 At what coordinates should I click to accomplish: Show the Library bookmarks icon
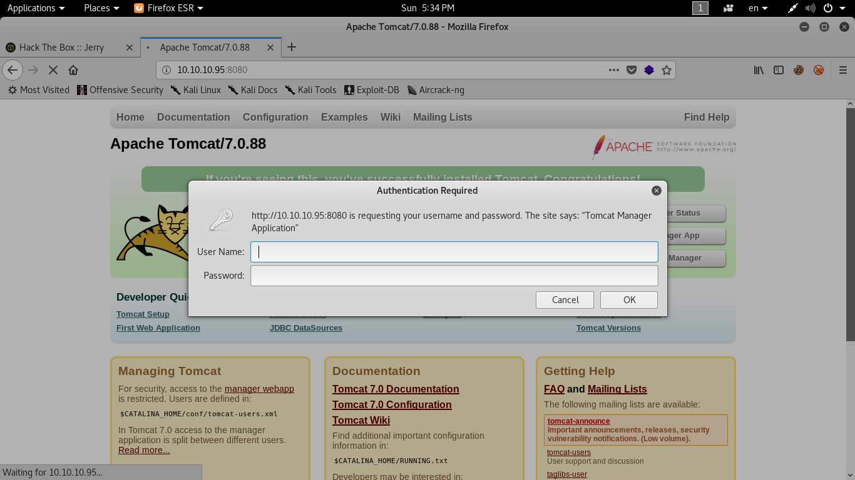pyautogui.click(x=759, y=70)
